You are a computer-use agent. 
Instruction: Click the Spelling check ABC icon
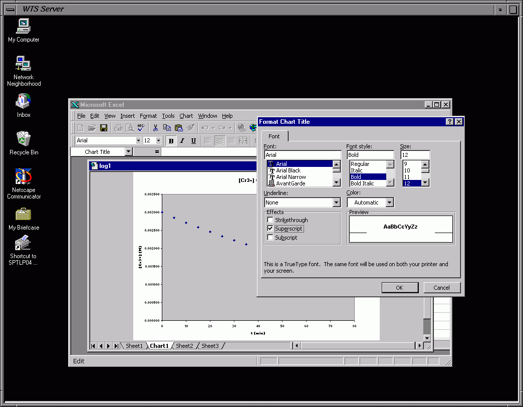pos(141,128)
